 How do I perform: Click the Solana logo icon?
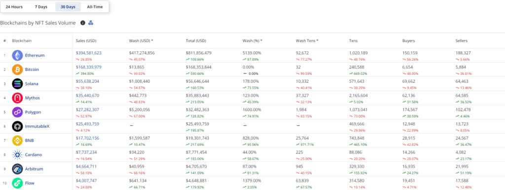[17, 84]
